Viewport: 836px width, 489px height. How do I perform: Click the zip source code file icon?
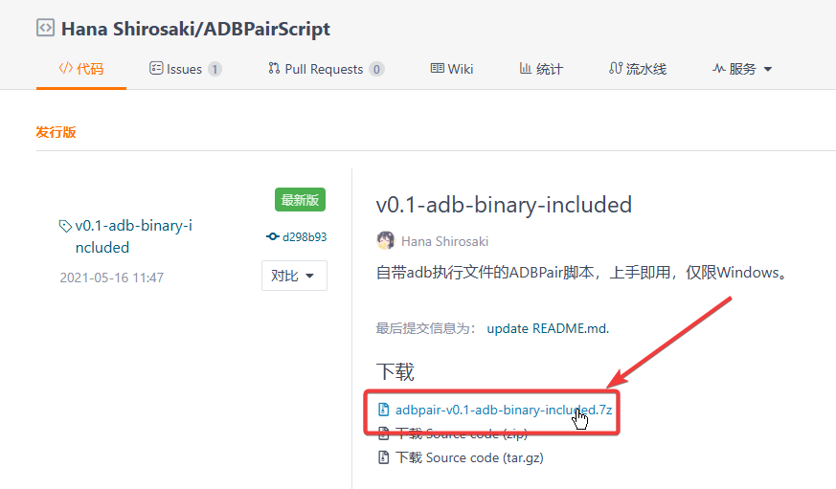click(x=384, y=433)
